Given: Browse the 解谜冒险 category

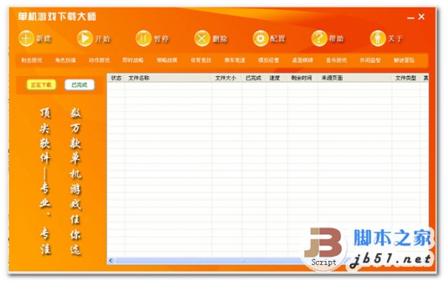Looking at the screenshot, I should (404, 61).
